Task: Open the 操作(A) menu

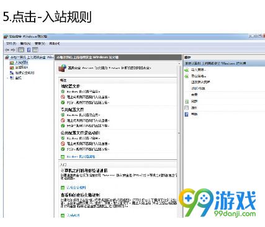Action: [25, 43]
